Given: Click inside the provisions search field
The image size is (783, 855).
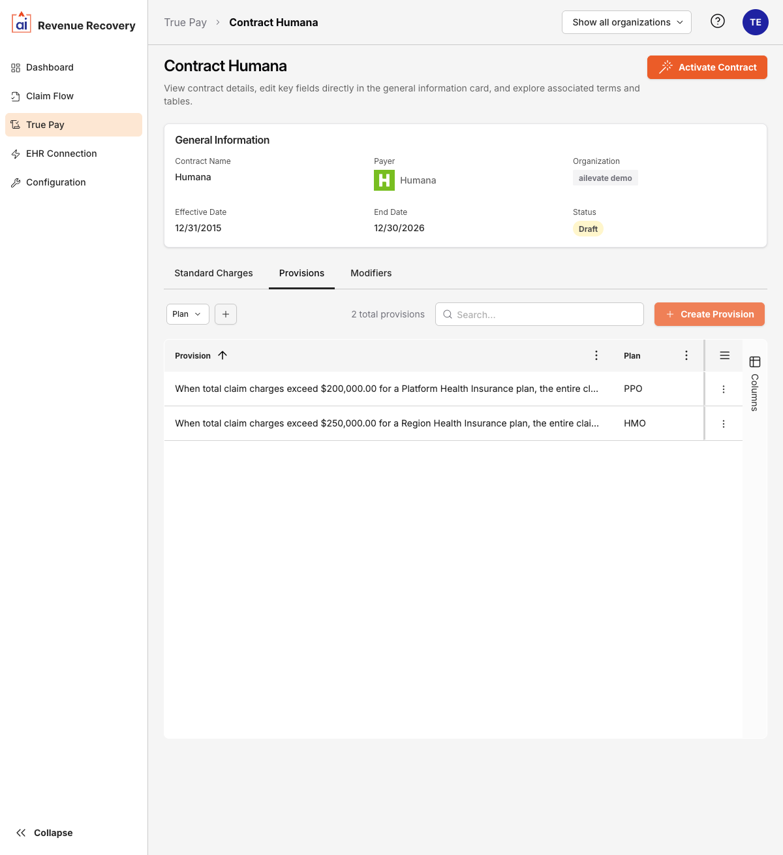Looking at the screenshot, I should pyautogui.click(x=539, y=314).
